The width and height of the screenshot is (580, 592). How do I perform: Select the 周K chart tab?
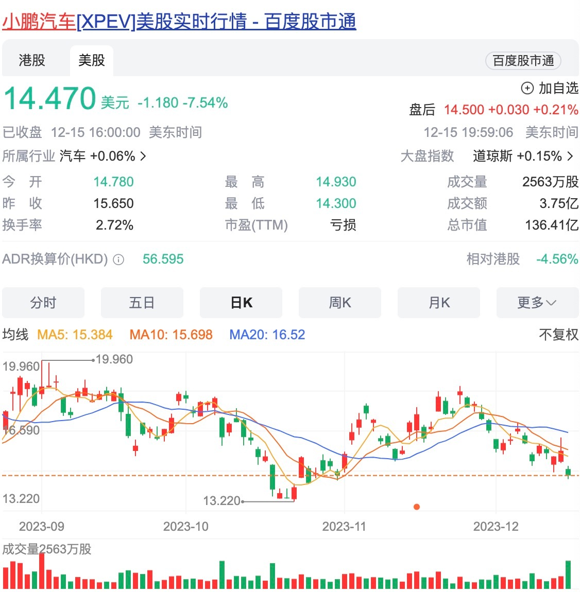339,303
